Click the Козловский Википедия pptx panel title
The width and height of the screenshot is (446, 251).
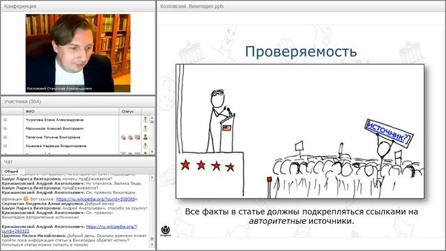click(192, 6)
